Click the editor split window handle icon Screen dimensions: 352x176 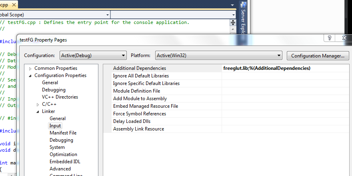233,22
